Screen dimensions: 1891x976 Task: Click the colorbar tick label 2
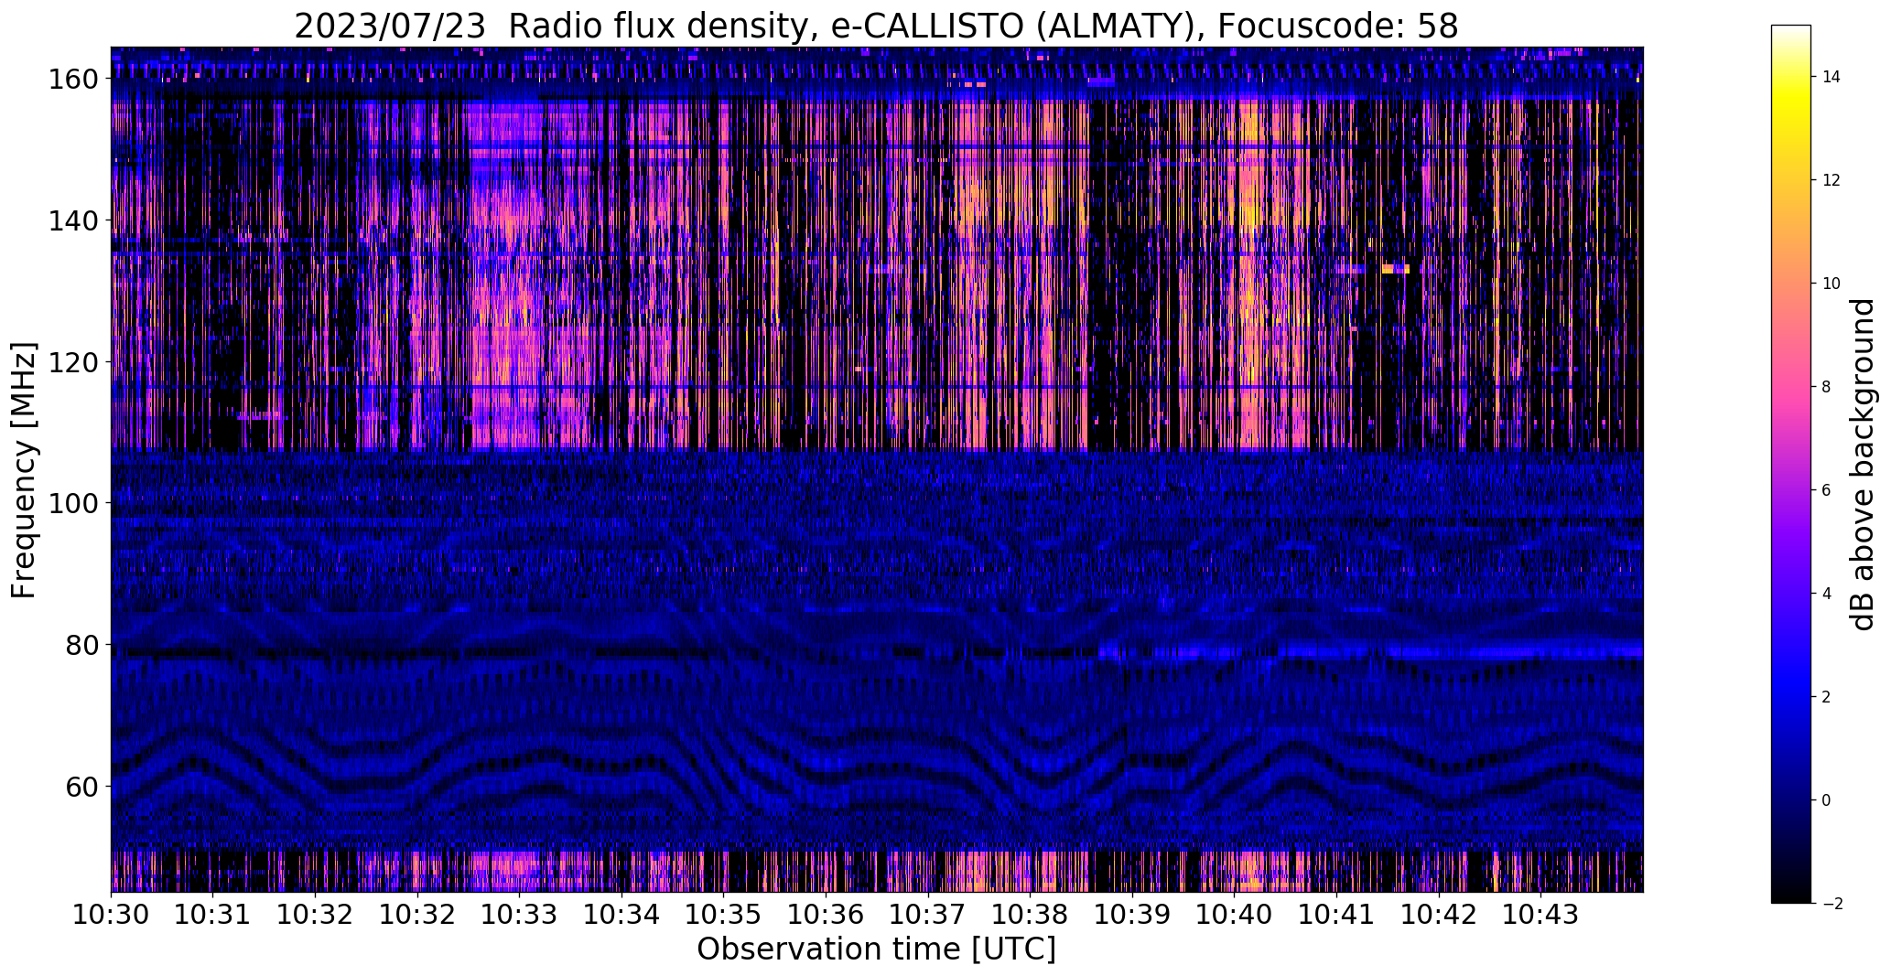click(1827, 697)
